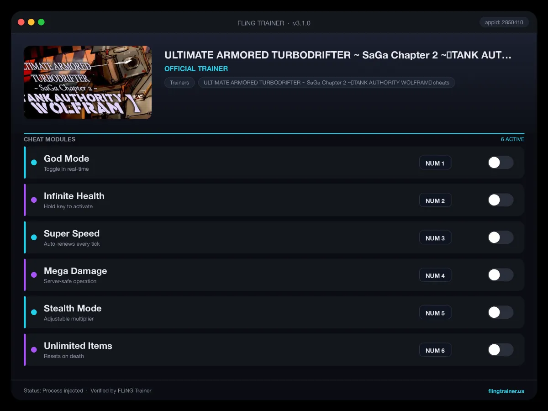Select the Mega Damage cheat name
548x411 pixels.
click(75, 271)
